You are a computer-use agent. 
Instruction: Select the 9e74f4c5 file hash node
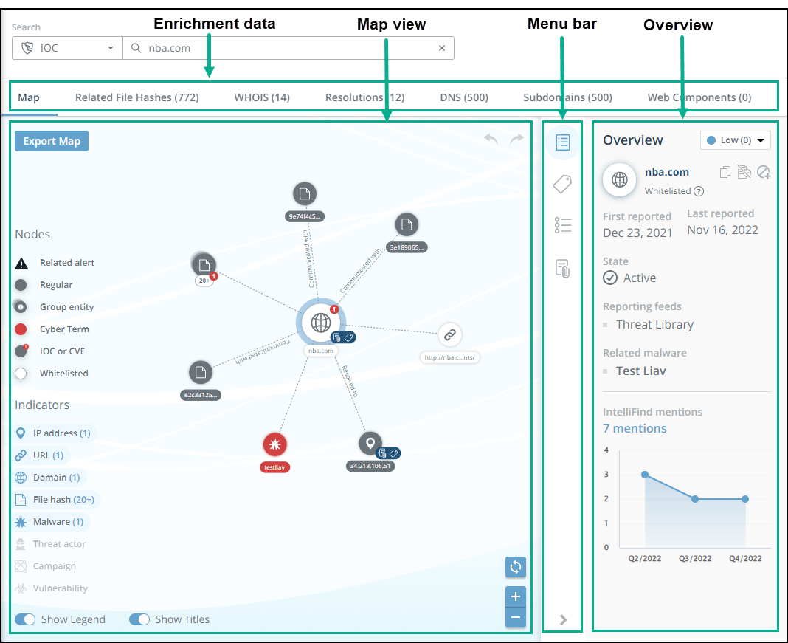pyautogui.click(x=305, y=194)
